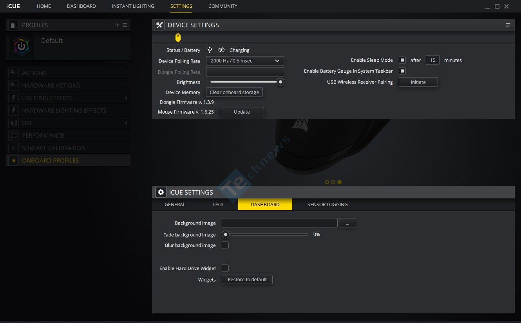Image resolution: width=521 pixels, height=323 pixels.
Task: Open the Home tab
Action: pyautogui.click(x=44, y=6)
